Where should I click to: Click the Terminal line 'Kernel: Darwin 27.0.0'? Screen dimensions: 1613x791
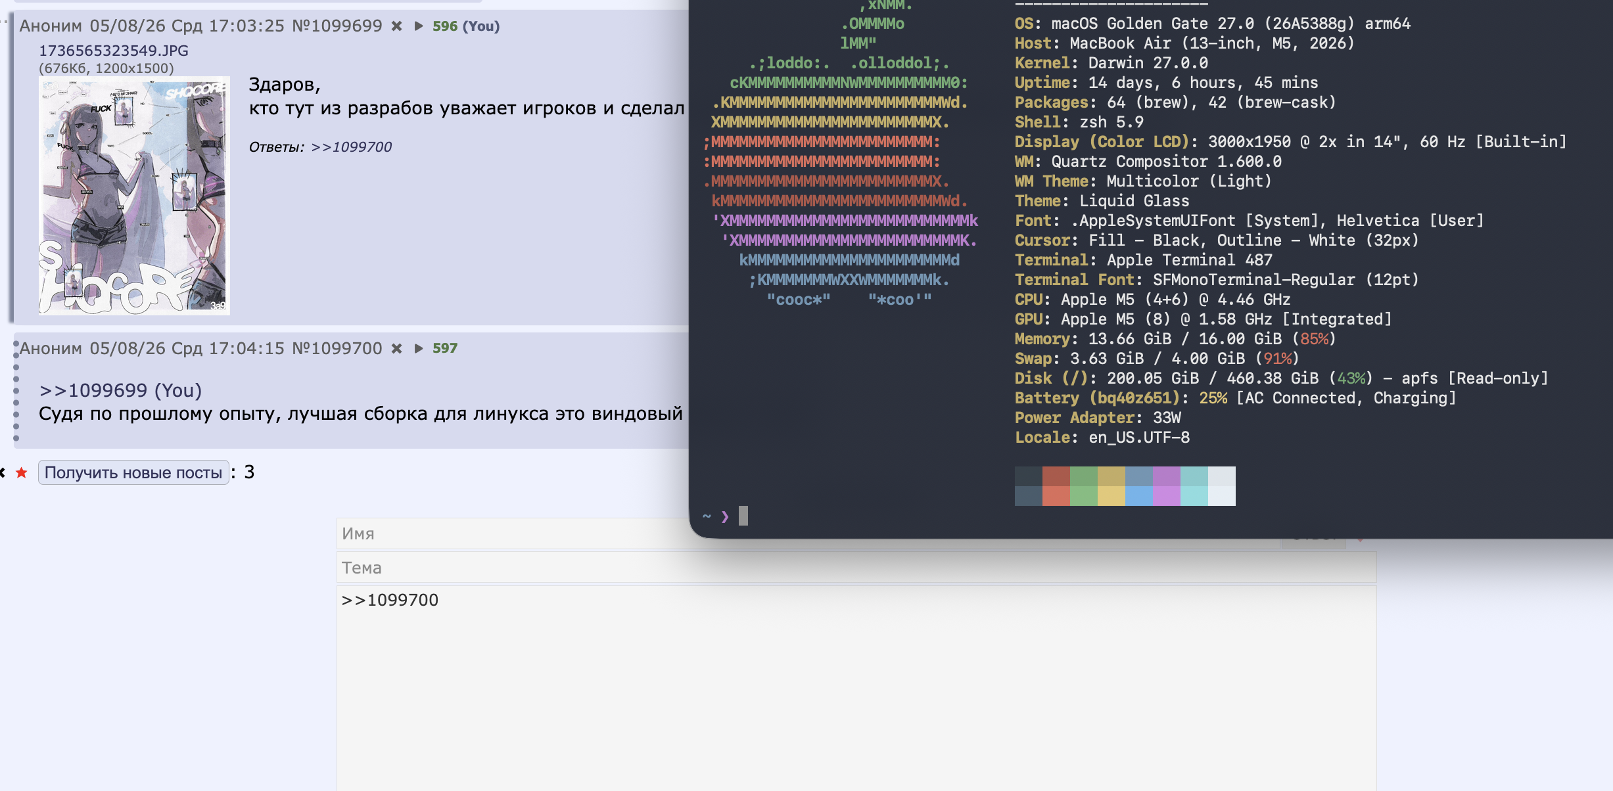point(1111,63)
